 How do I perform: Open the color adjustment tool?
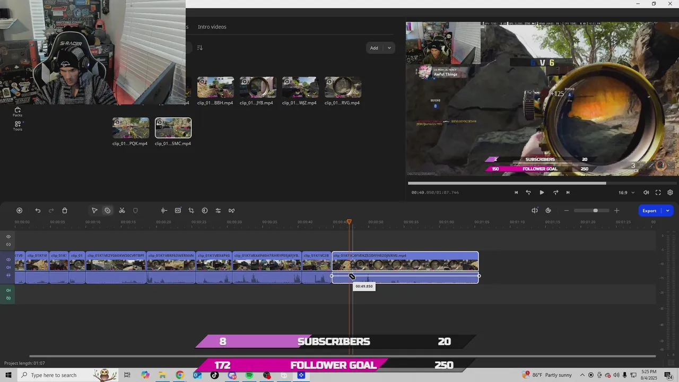click(x=205, y=211)
